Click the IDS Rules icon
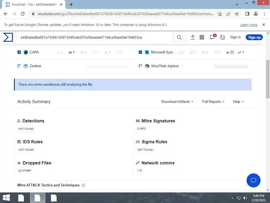The width and height of the screenshot is (270, 203). 19,142
